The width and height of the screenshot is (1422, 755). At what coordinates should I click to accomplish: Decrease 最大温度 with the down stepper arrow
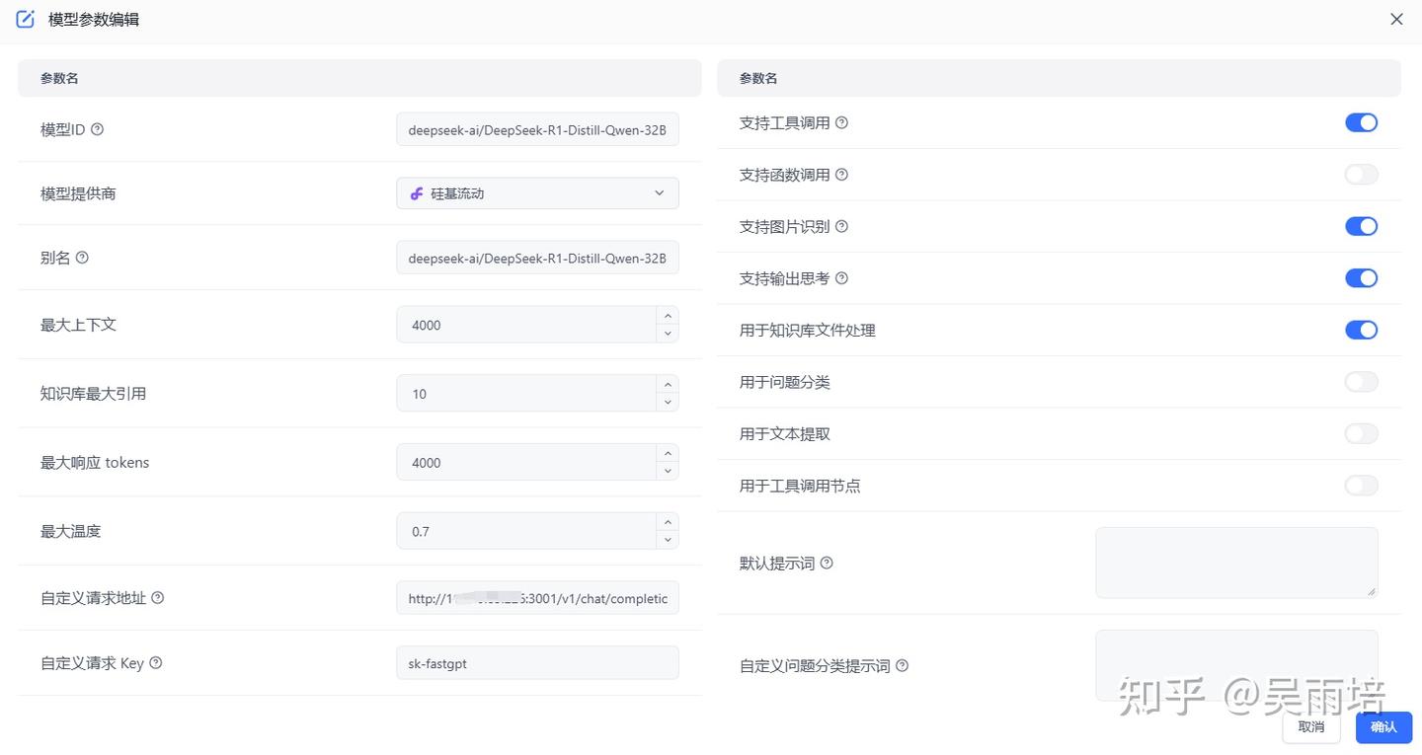tap(668, 539)
